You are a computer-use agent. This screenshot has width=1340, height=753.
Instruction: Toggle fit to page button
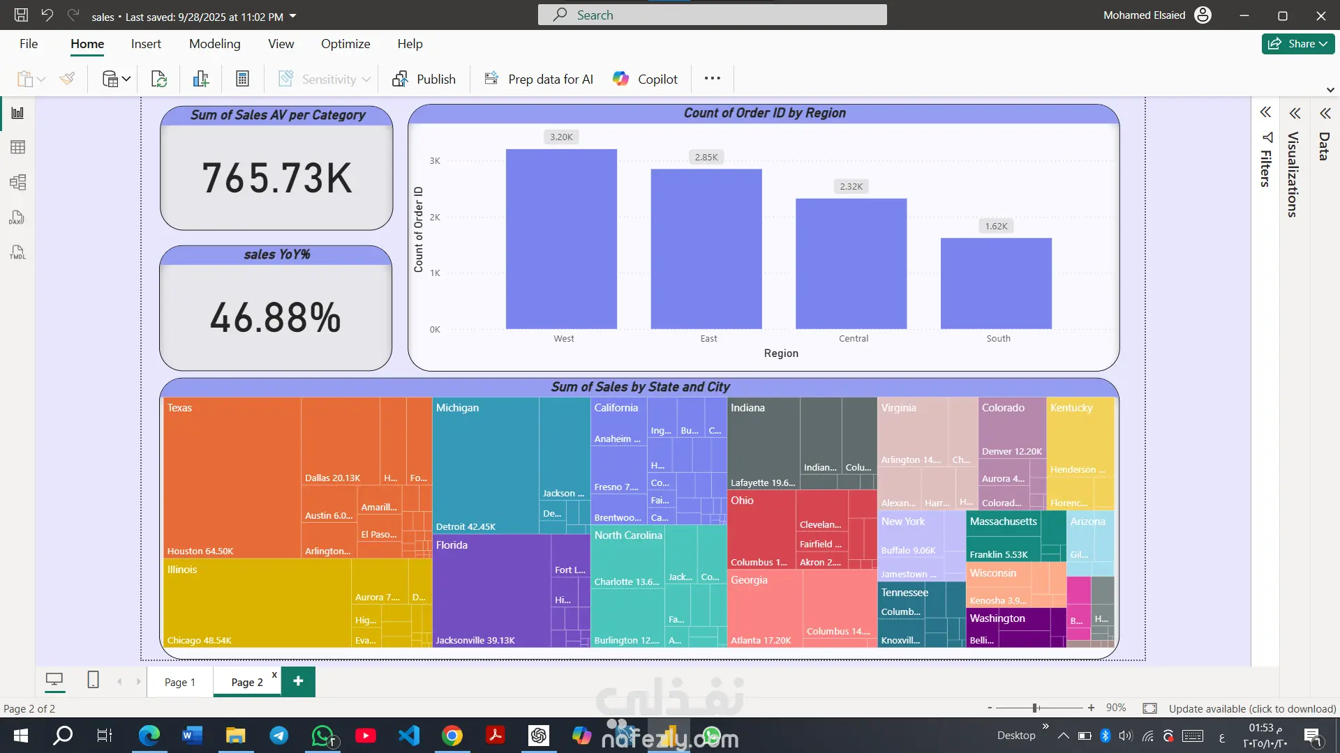(x=1149, y=708)
